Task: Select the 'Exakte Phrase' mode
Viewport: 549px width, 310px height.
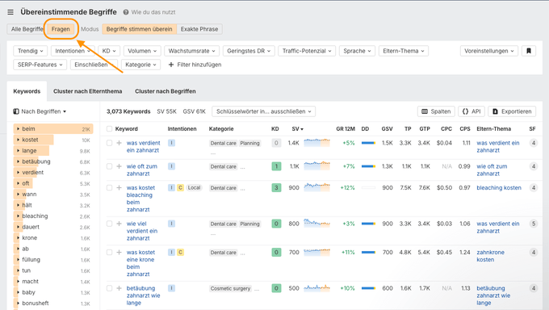Action: click(199, 29)
